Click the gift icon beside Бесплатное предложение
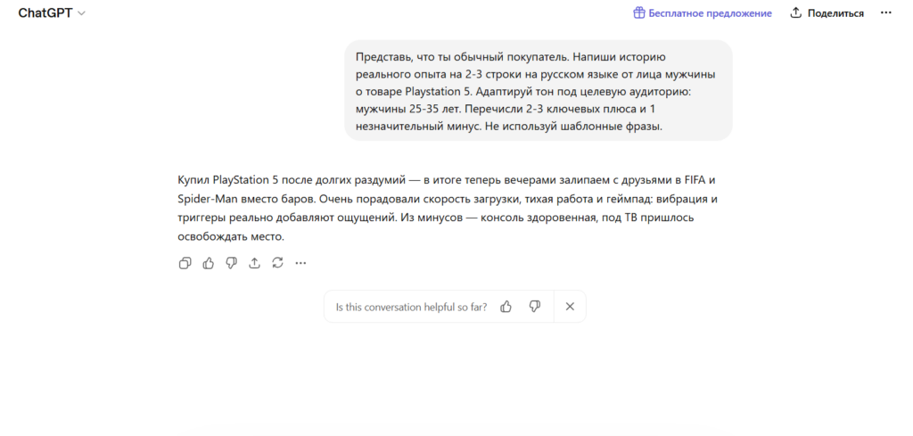Image resolution: width=913 pixels, height=436 pixels. tap(639, 12)
